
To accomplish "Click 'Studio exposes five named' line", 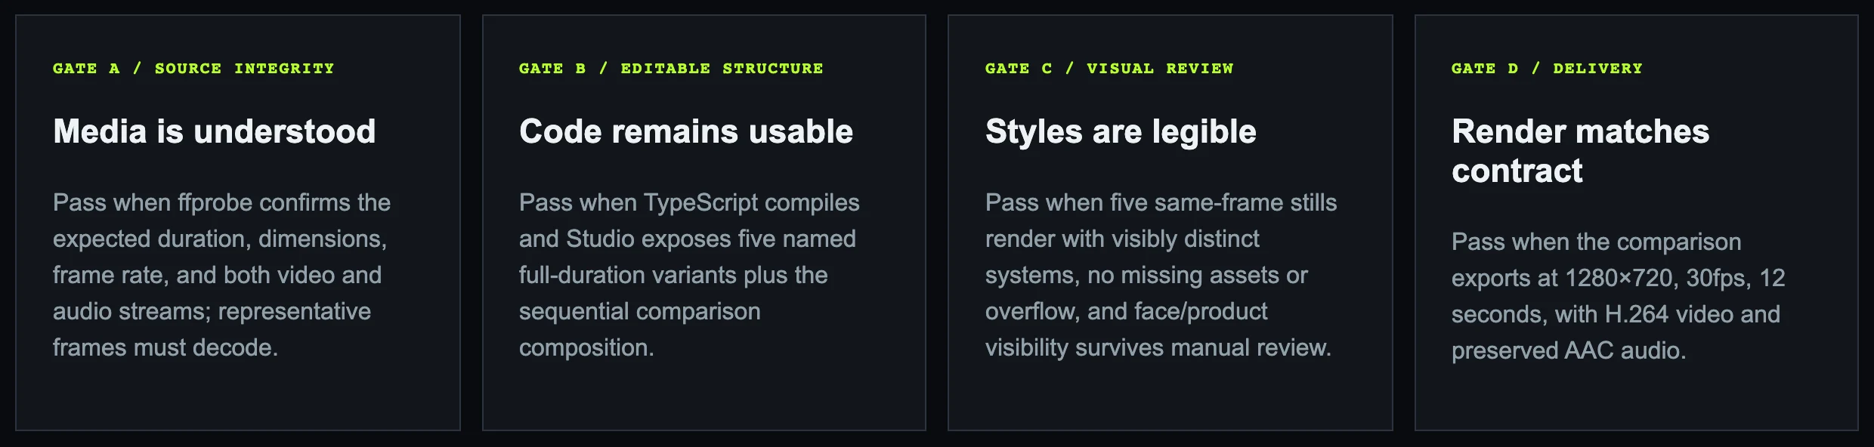I will point(711,239).
